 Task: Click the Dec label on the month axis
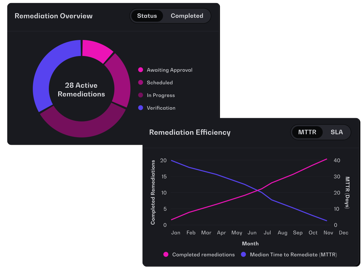pyautogui.click(x=344, y=233)
